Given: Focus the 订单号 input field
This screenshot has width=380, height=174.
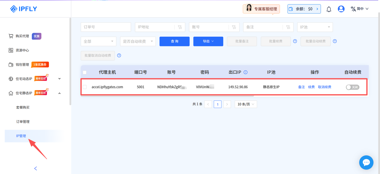Looking at the screenshot, I should 106,27.
